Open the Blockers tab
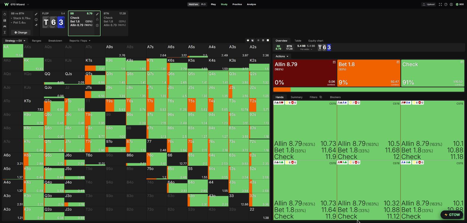 (335, 97)
